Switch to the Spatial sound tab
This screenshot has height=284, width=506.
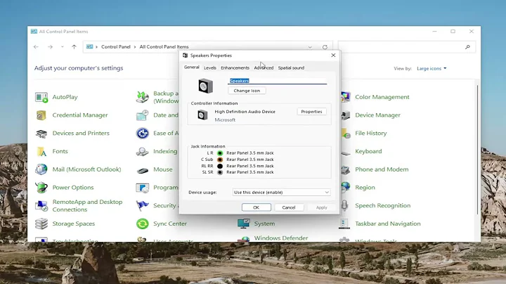[291, 67]
